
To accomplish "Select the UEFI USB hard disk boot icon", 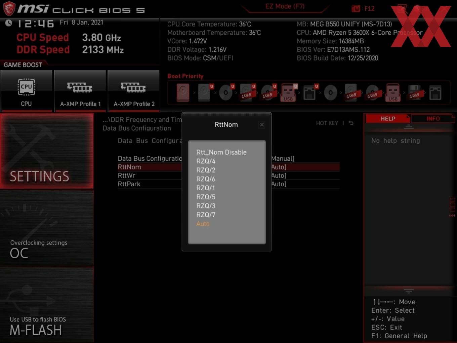I will 247,92.
